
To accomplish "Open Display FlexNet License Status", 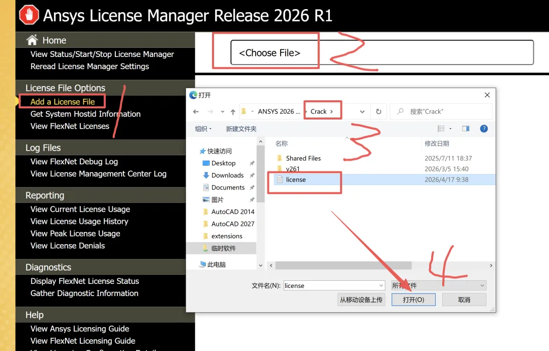I will [x=85, y=281].
